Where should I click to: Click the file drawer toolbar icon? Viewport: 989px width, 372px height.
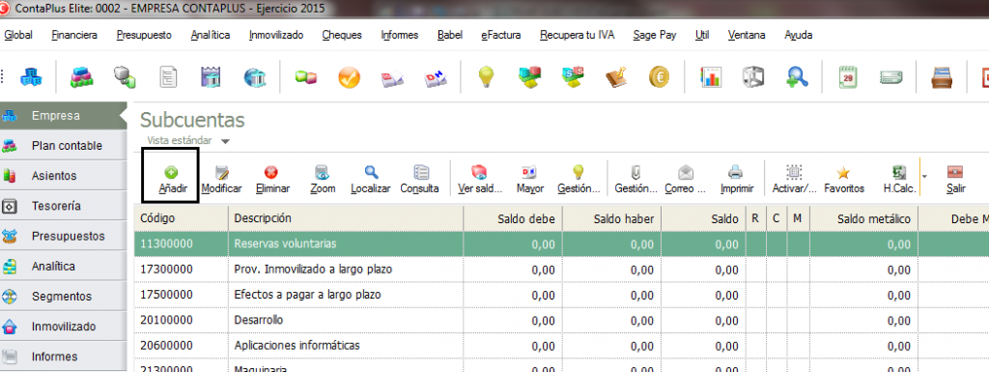[941, 77]
